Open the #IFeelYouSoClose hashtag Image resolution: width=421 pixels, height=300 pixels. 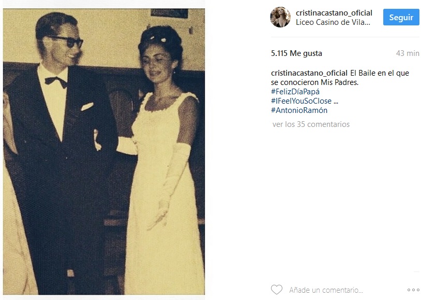301,101
